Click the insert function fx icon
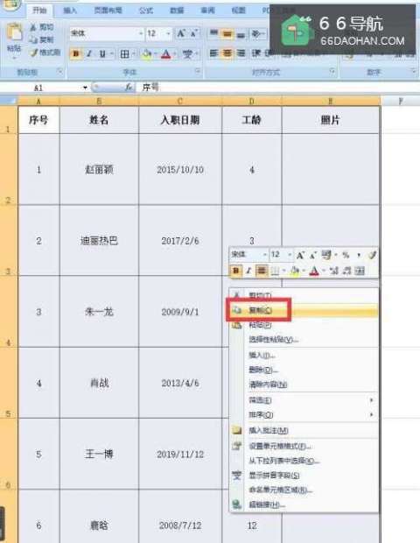The width and height of the screenshot is (420, 543). (129, 88)
